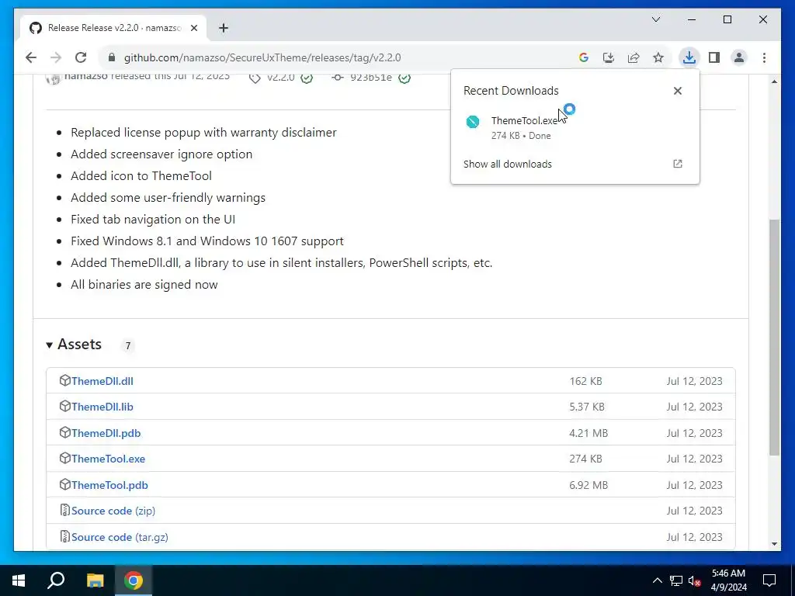Download the ThemeDll.dll asset

click(x=102, y=381)
